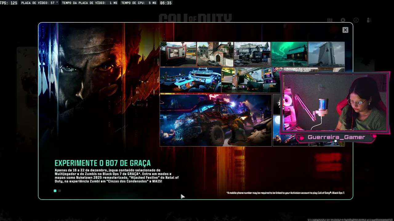Click the streamer webcam overlay

coord(335,103)
